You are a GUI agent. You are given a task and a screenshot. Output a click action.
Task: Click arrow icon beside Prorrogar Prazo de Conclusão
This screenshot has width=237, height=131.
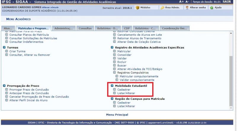click(7, 90)
